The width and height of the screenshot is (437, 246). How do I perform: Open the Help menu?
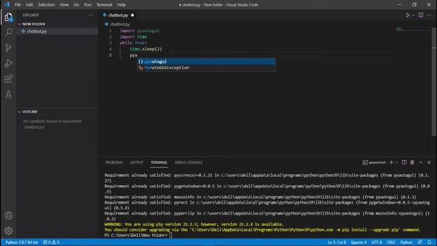tap(122, 5)
